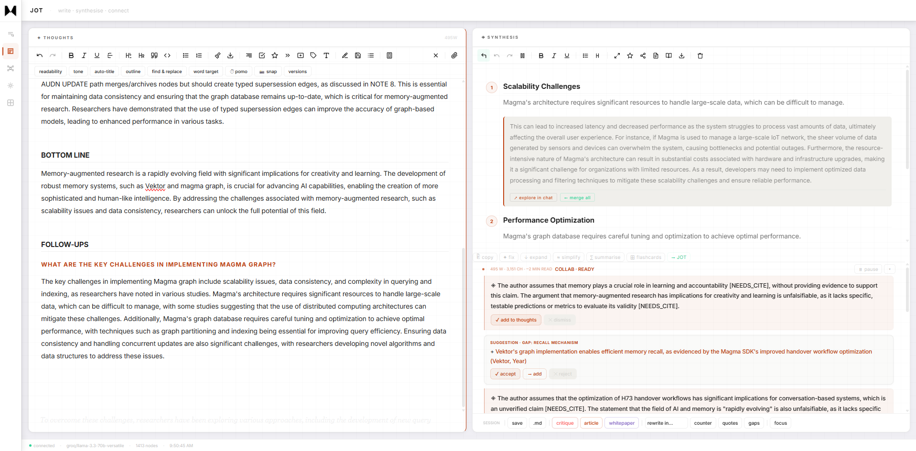Open the word target tool
The height and width of the screenshot is (451, 916).
pos(206,72)
